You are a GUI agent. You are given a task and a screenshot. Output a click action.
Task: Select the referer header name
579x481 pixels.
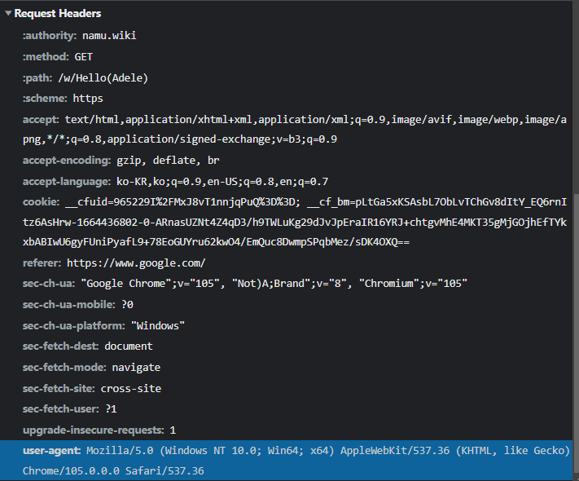pos(42,263)
